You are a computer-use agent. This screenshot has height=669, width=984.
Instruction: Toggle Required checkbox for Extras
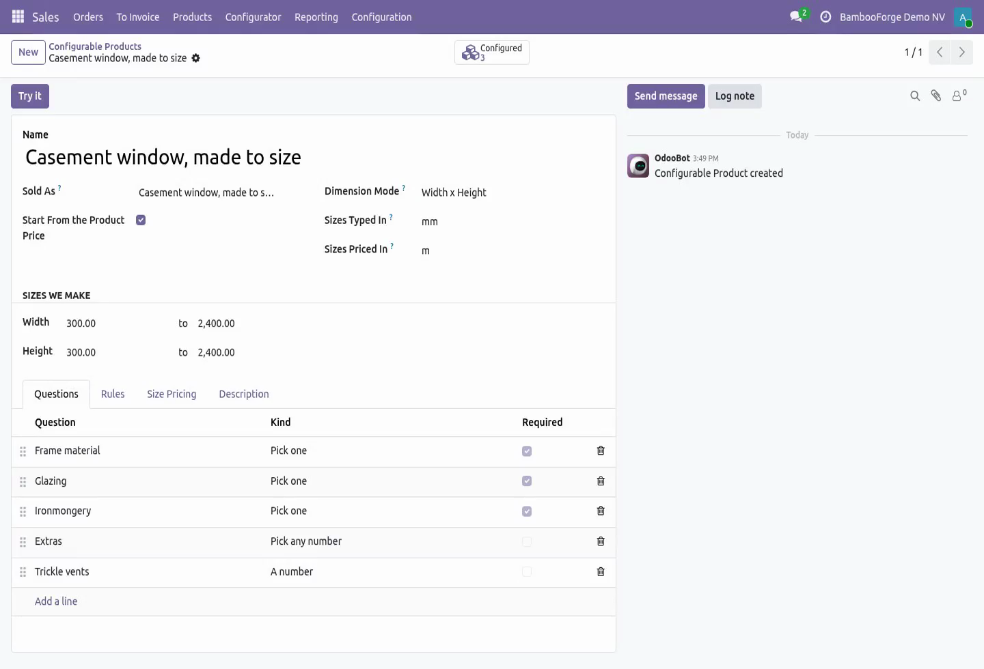coord(527,542)
